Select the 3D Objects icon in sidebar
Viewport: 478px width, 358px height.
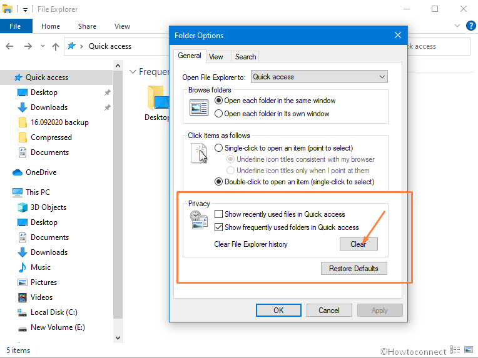click(x=23, y=207)
